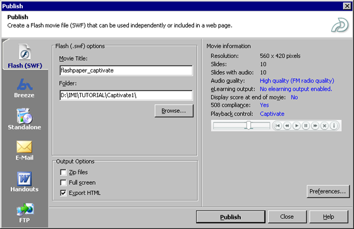Image resolution: width=354 pixels, height=229 pixels.
Task: Uncheck the Export HTML checkbox
Action: (63, 193)
